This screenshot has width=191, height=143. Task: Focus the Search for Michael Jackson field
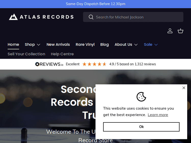(x=133, y=17)
